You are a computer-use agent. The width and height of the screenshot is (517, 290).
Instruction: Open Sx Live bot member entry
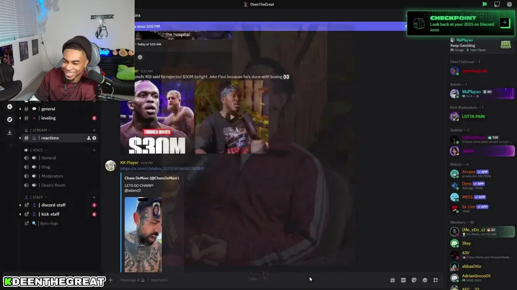pyautogui.click(x=482, y=208)
